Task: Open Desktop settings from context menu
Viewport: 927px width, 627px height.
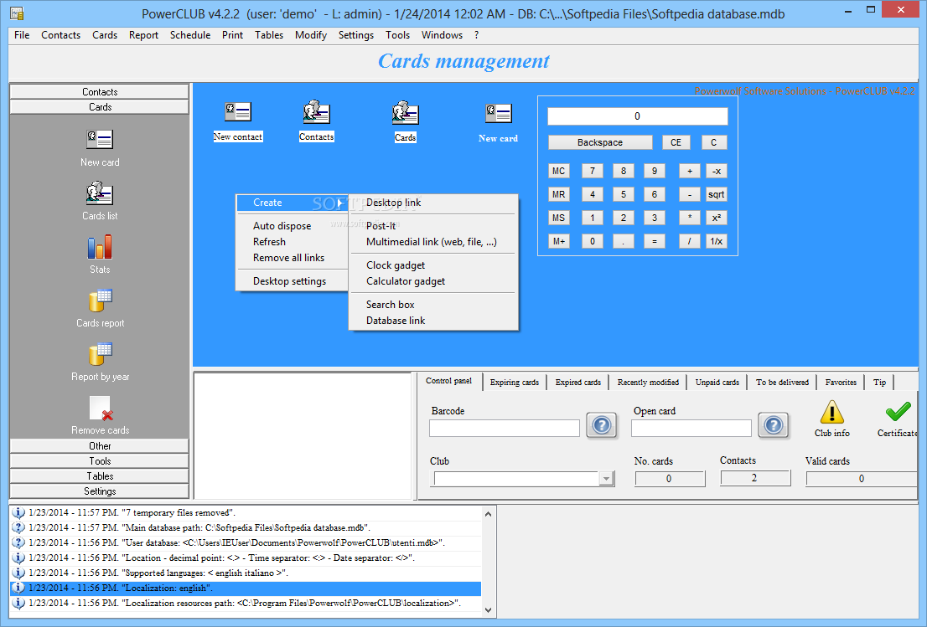Action: [293, 281]
